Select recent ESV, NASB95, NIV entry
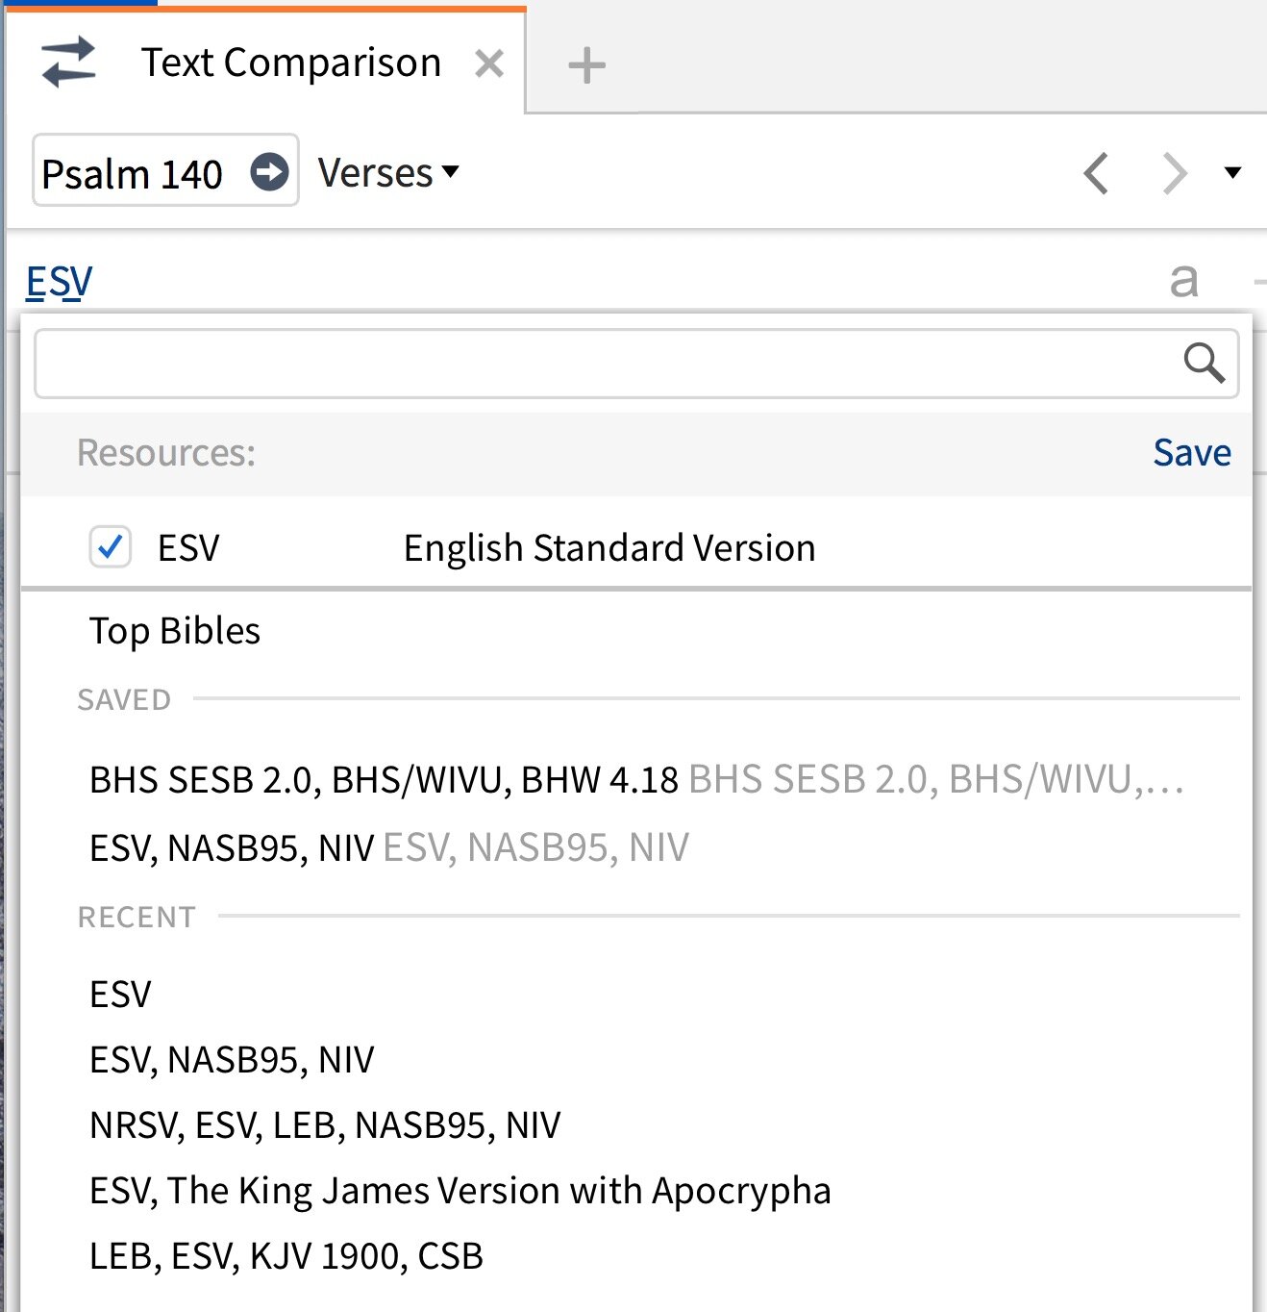This screenshot has height=1312, width=1267. [232, 1059]
